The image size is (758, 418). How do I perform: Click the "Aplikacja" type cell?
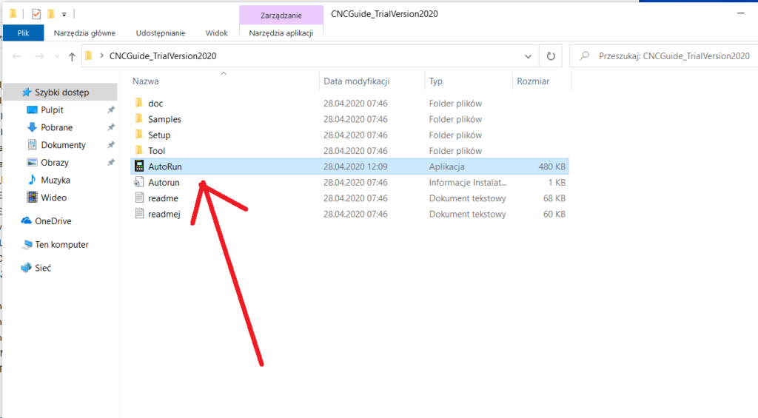[x=446, y=166]
